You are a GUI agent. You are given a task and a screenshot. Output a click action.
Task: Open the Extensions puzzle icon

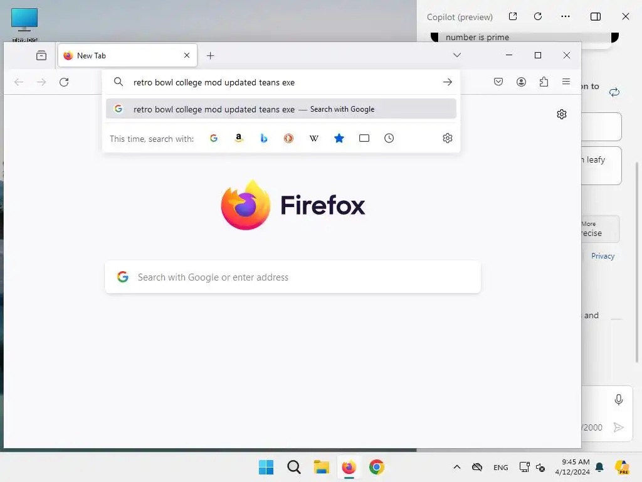544,82
